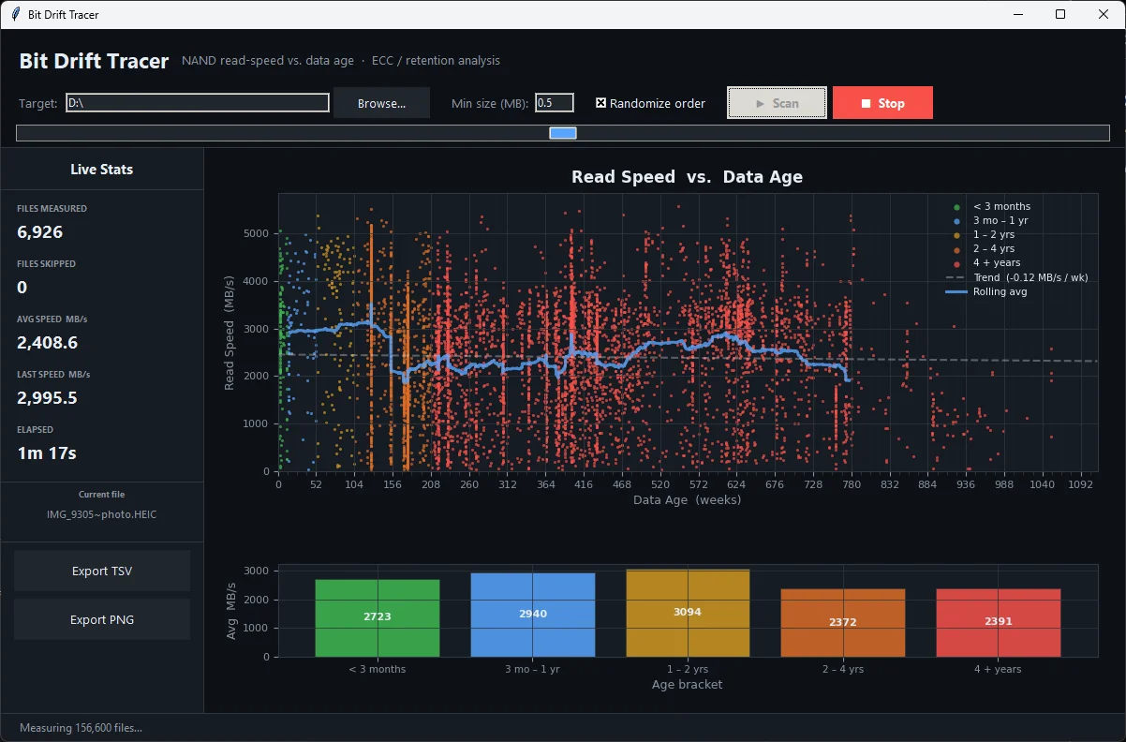Click the 'Read Speed vs. Data Age' chart title

[688, 177]
